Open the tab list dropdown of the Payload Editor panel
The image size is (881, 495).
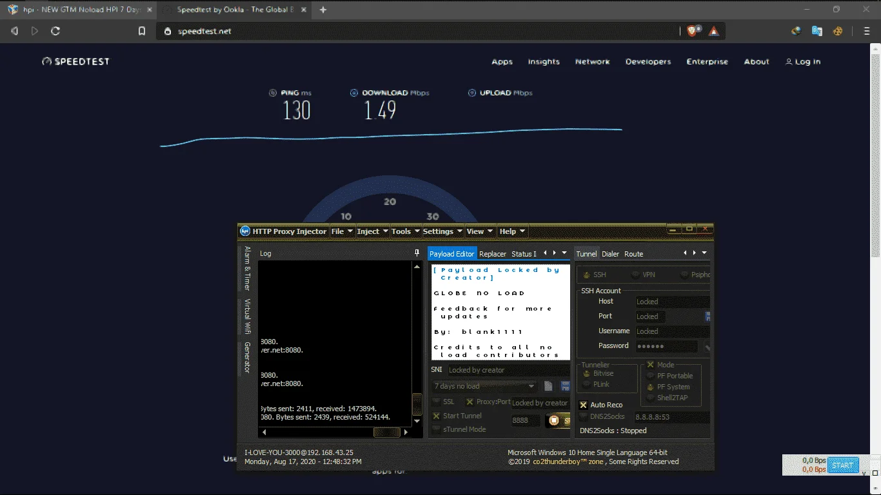[564, 253]
